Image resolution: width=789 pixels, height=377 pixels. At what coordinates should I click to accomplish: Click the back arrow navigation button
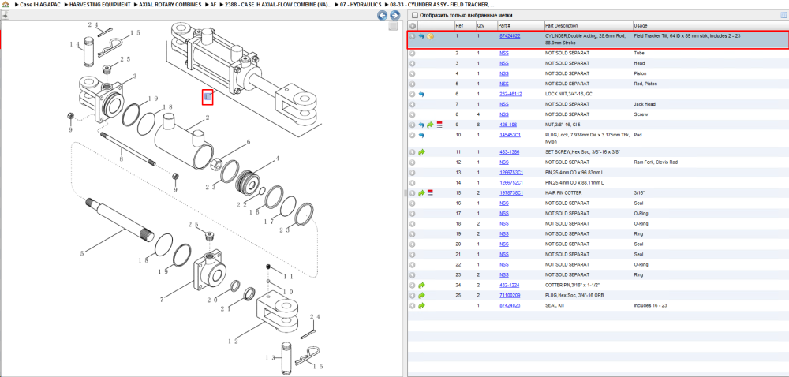coord(383,16)
